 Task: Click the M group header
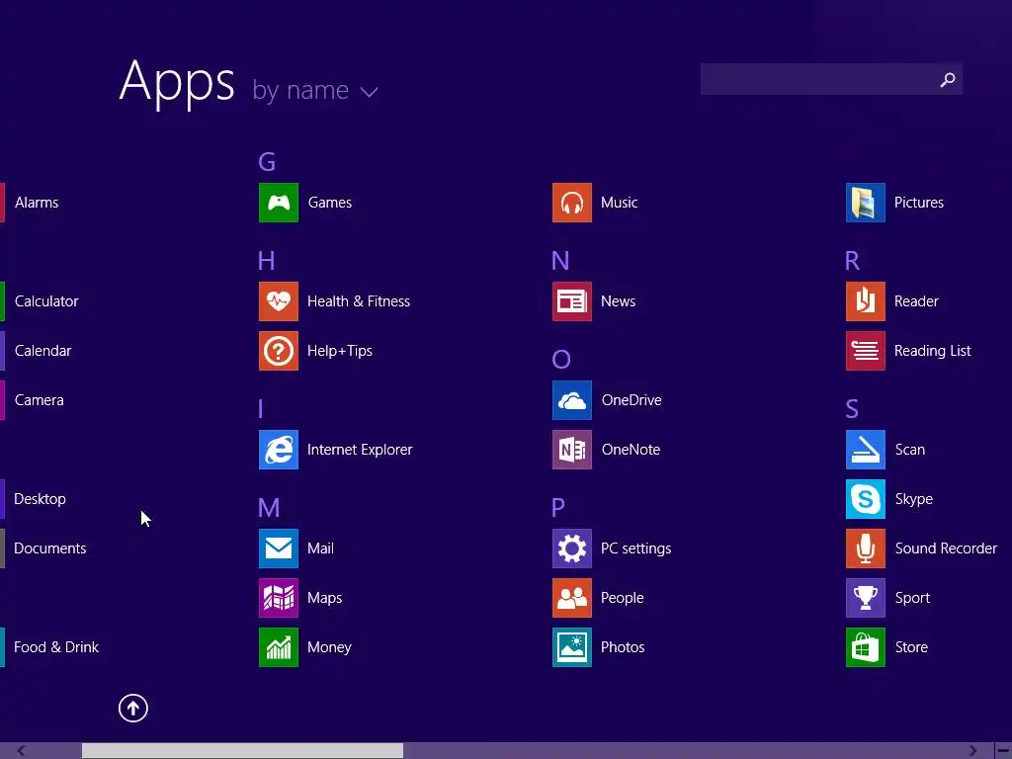tap(269, 508)
